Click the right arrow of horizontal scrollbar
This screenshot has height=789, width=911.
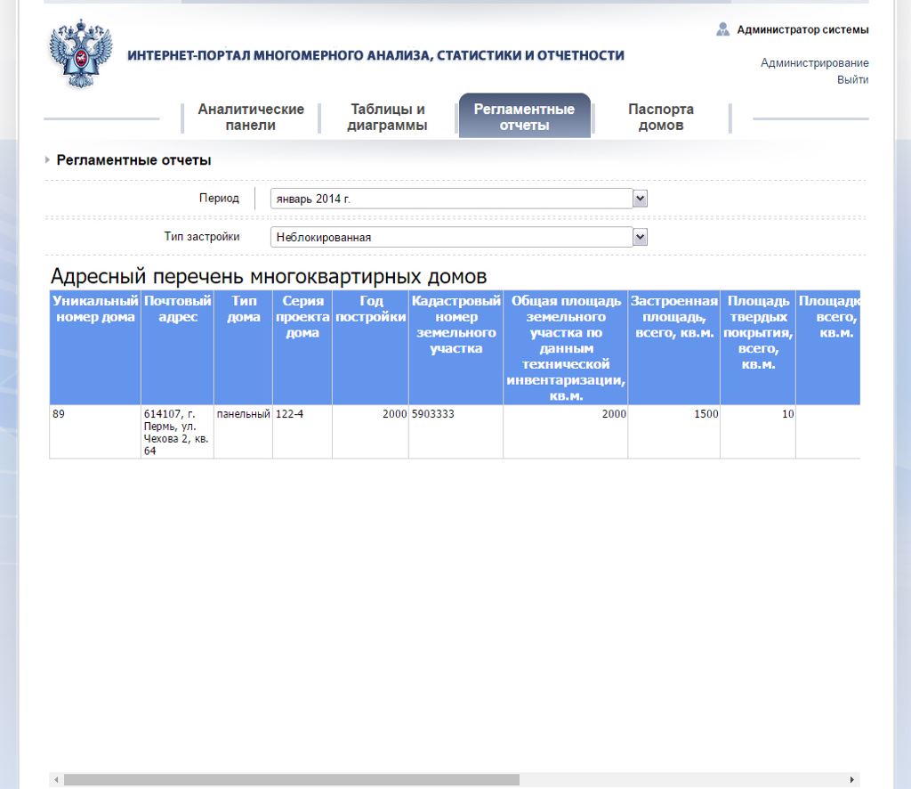click(852, 780)
